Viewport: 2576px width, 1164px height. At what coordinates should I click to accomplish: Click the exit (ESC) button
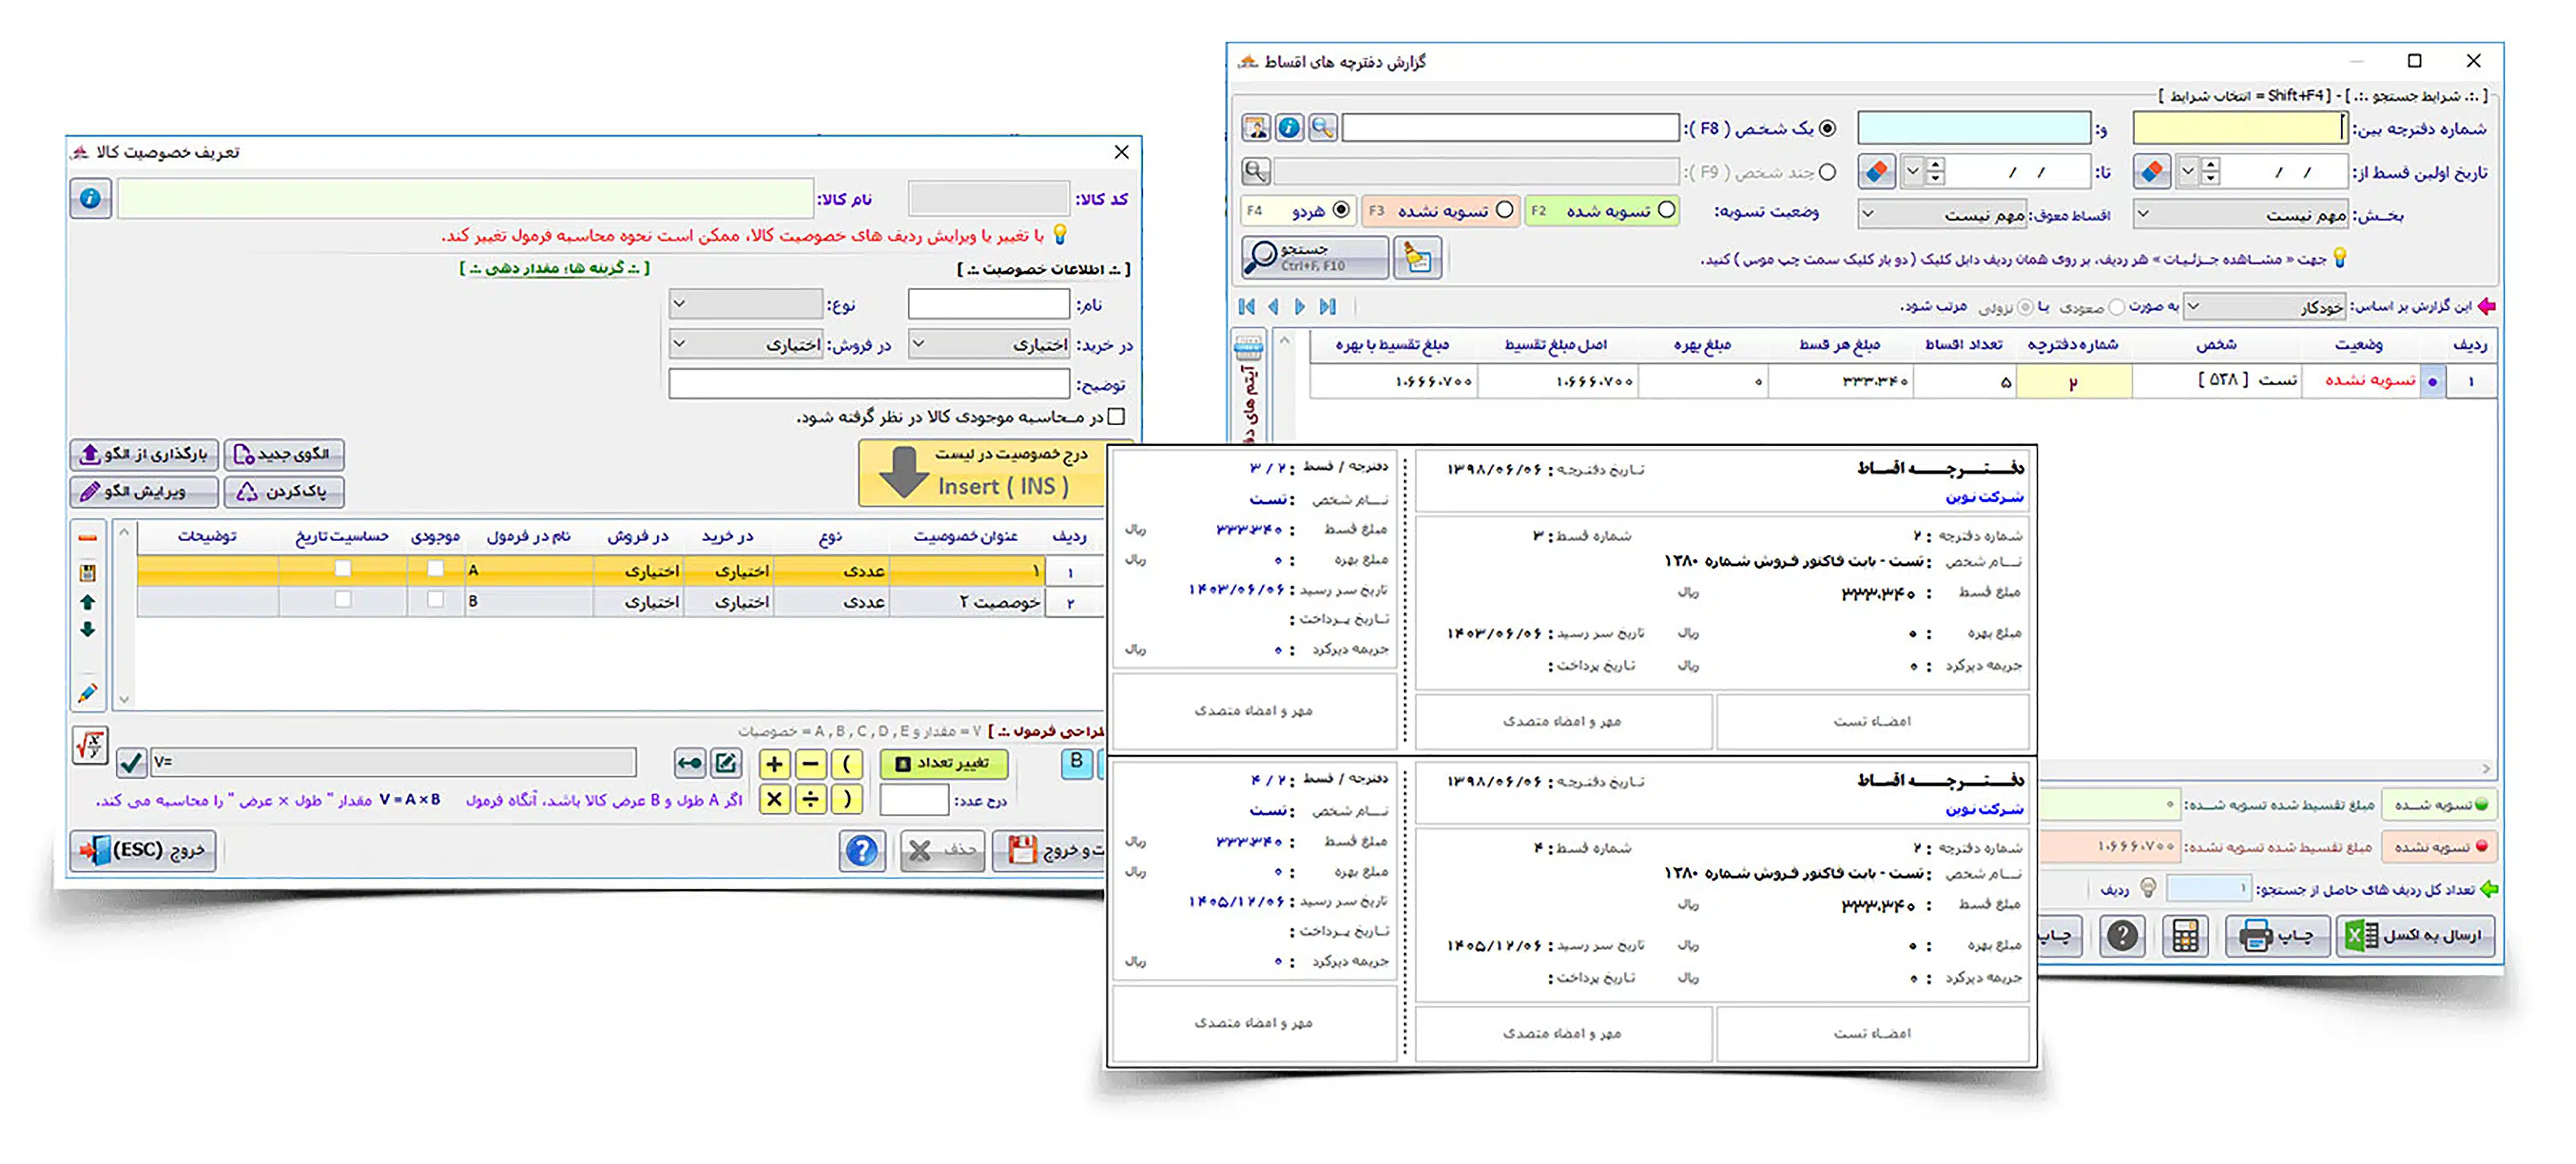tap(143, 850)
